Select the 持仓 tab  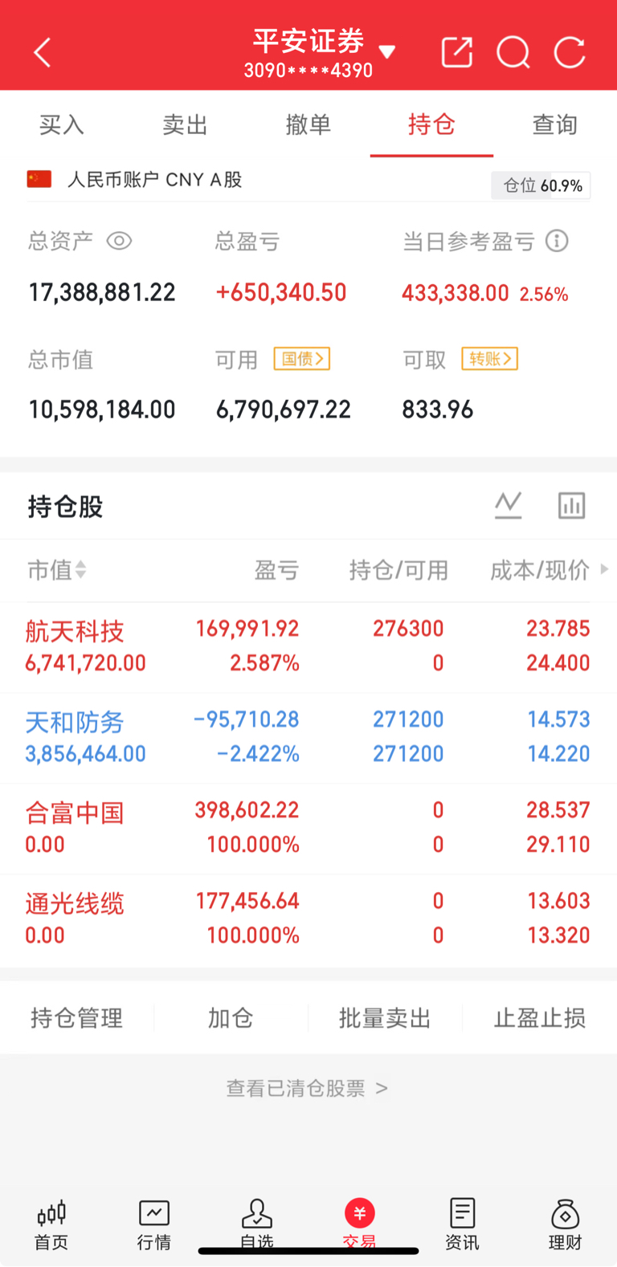[431, 124]
